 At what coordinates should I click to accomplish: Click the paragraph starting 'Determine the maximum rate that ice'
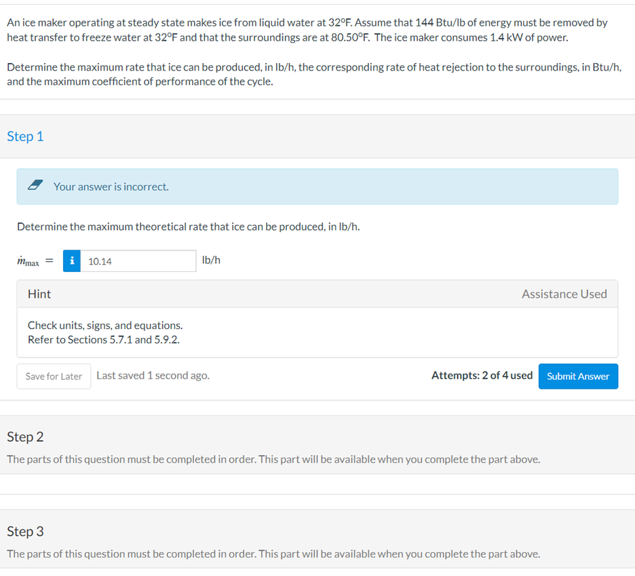coord(314,74)
